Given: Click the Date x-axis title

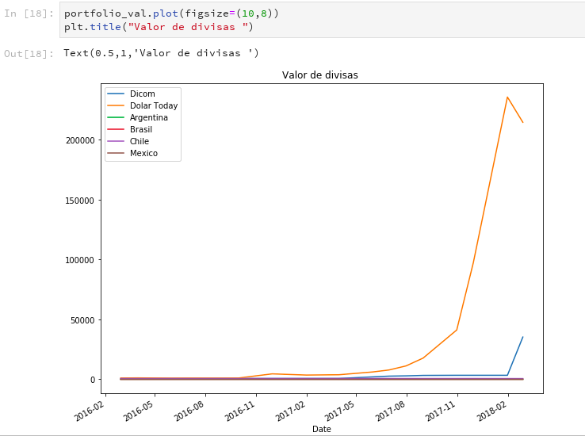Looking at the screenshot, I should point(322,430).
